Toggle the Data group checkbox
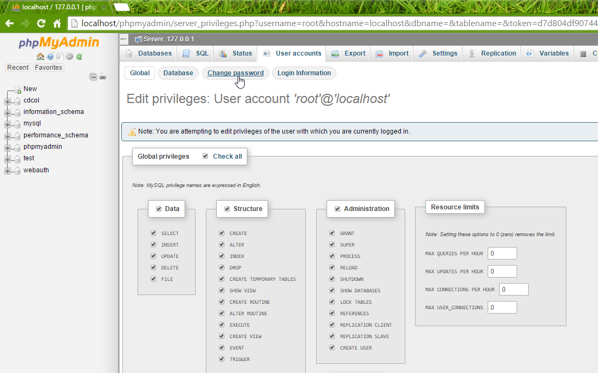Viewport: 598px width, 373px height. tap(159, 209)
